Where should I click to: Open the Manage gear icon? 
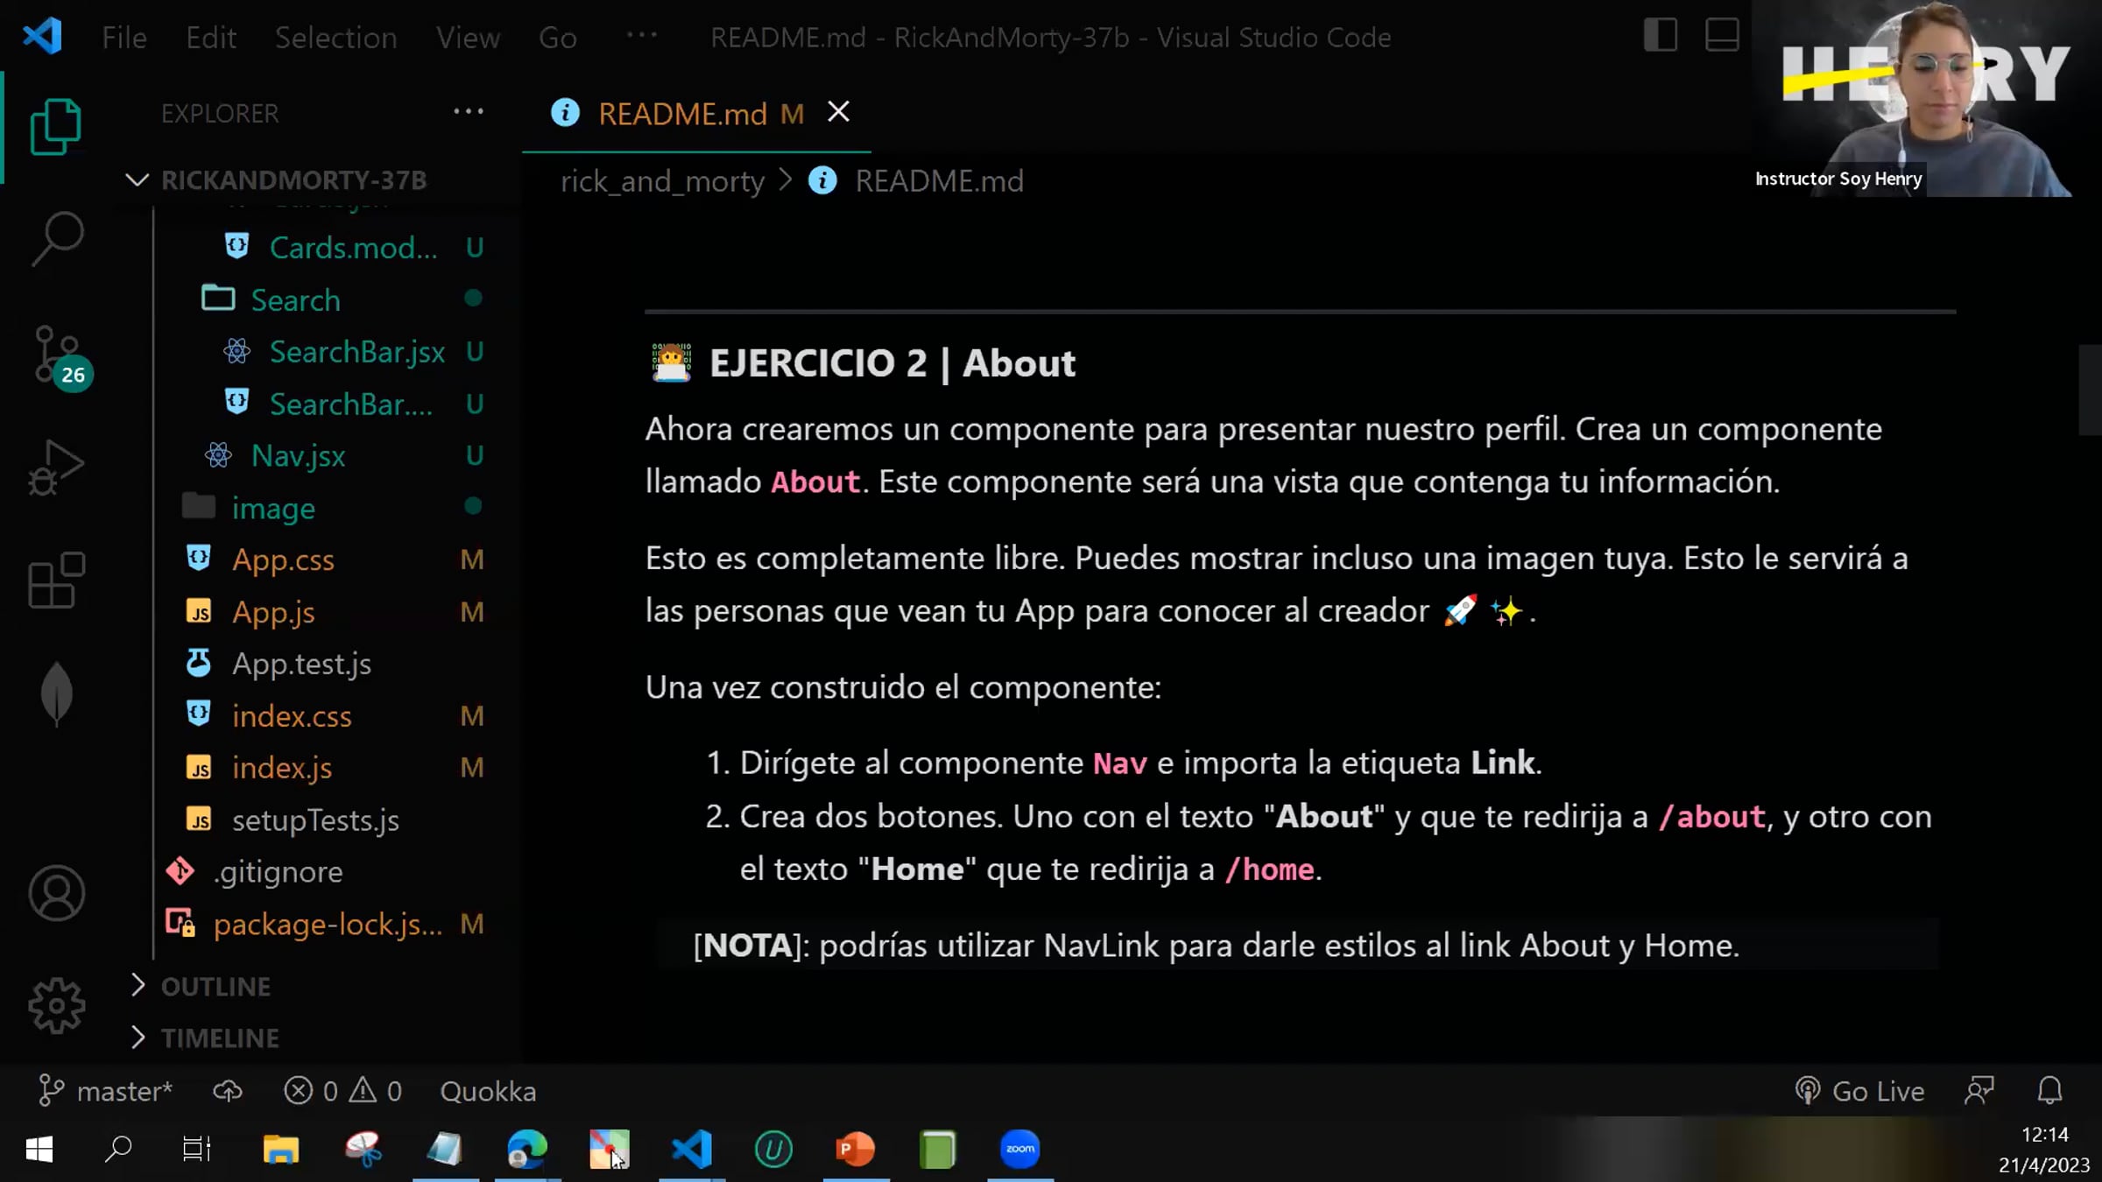[x=57, y=1005]
